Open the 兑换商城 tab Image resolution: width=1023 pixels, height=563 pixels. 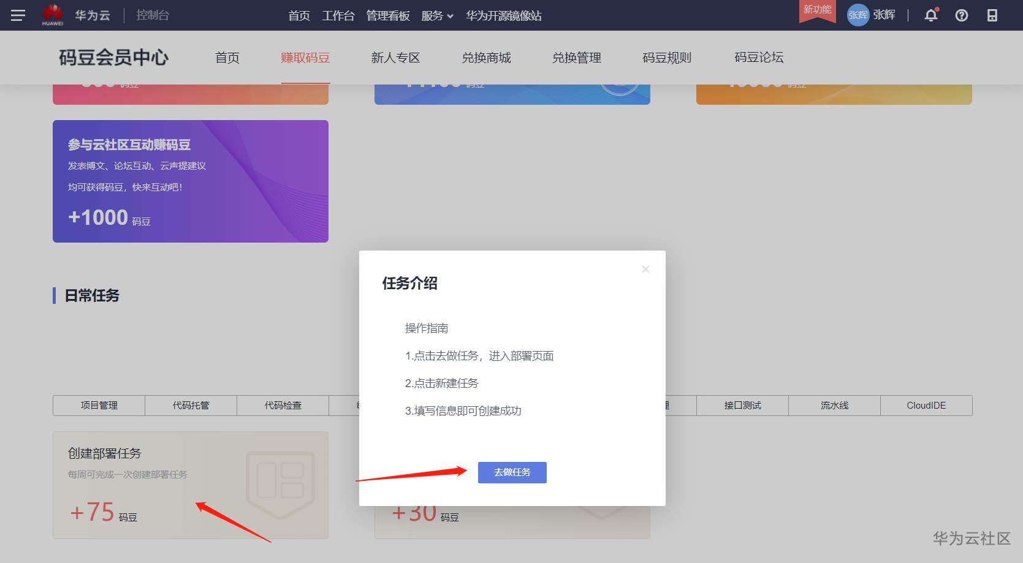pos(487,58)
